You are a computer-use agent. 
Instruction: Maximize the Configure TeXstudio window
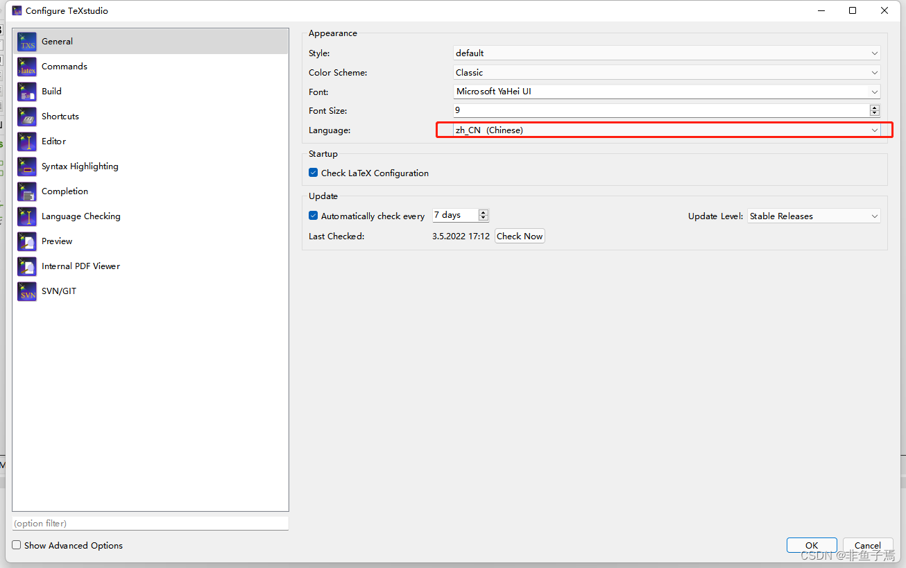pyautogui.click(x=853, y=10)
